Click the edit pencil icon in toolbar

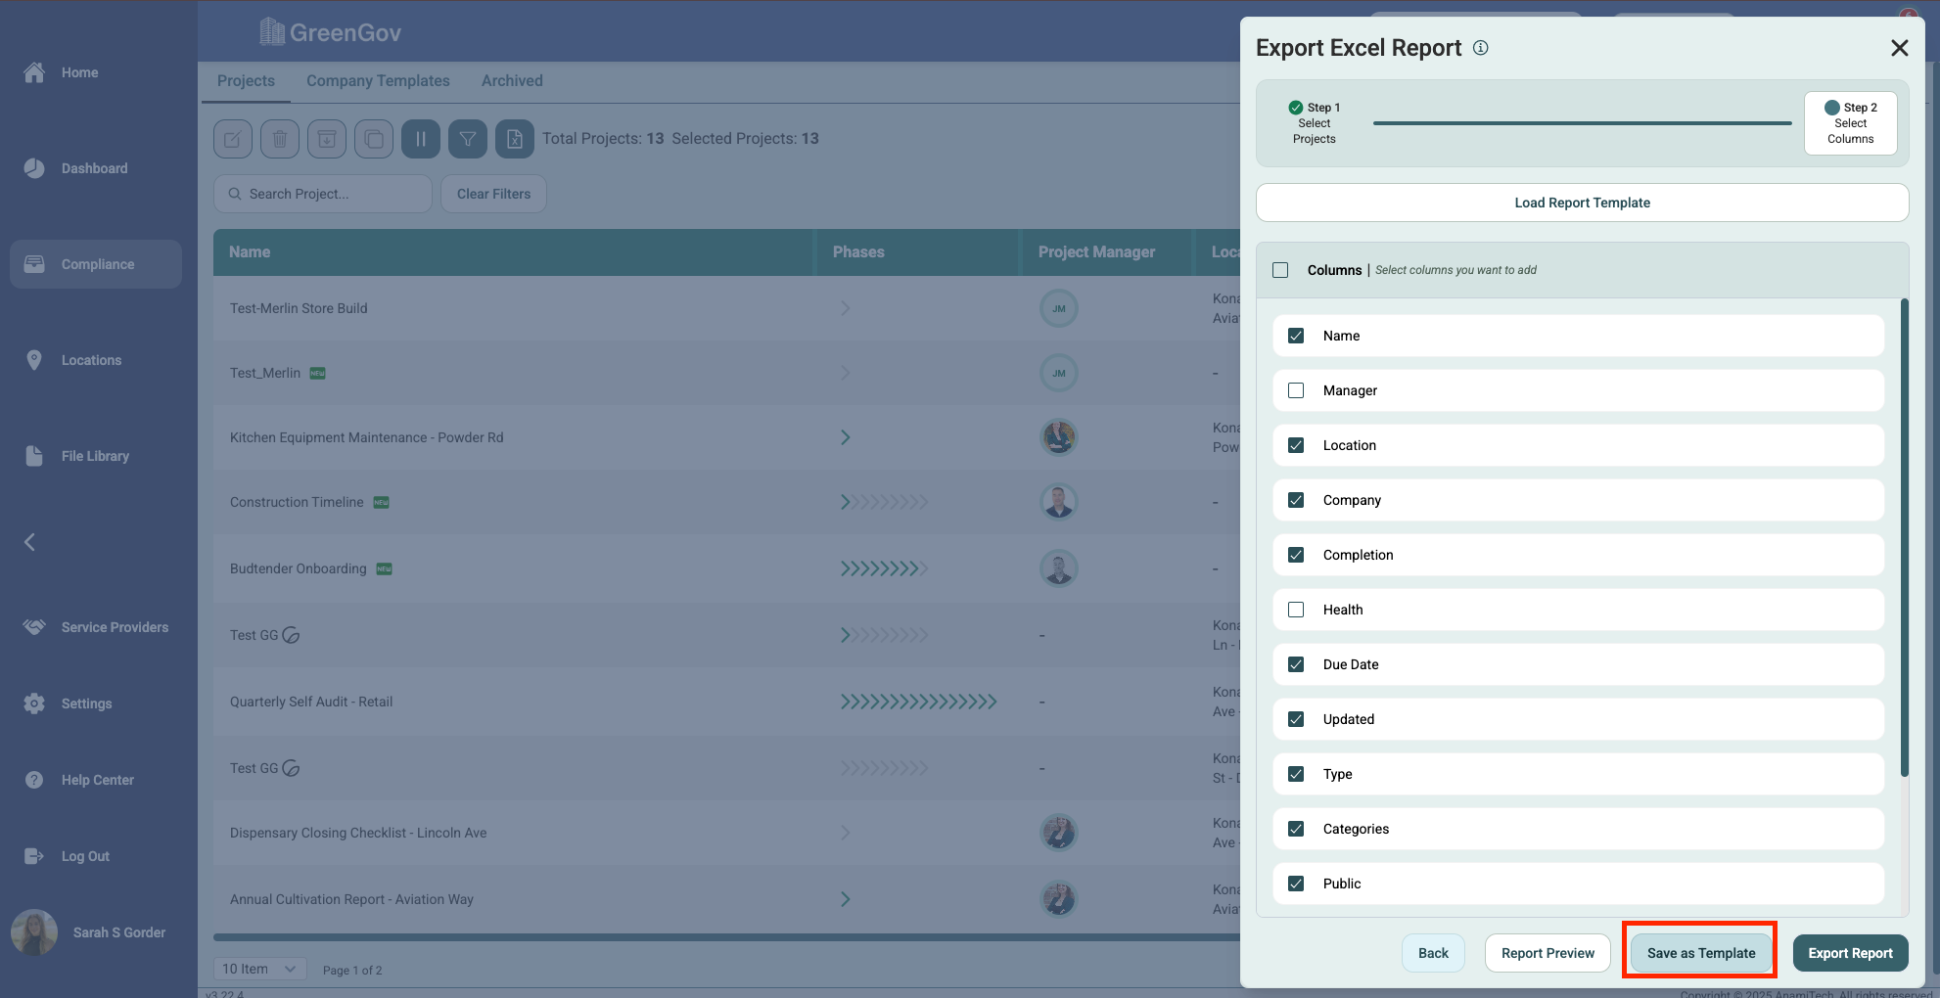click(233, 139)
